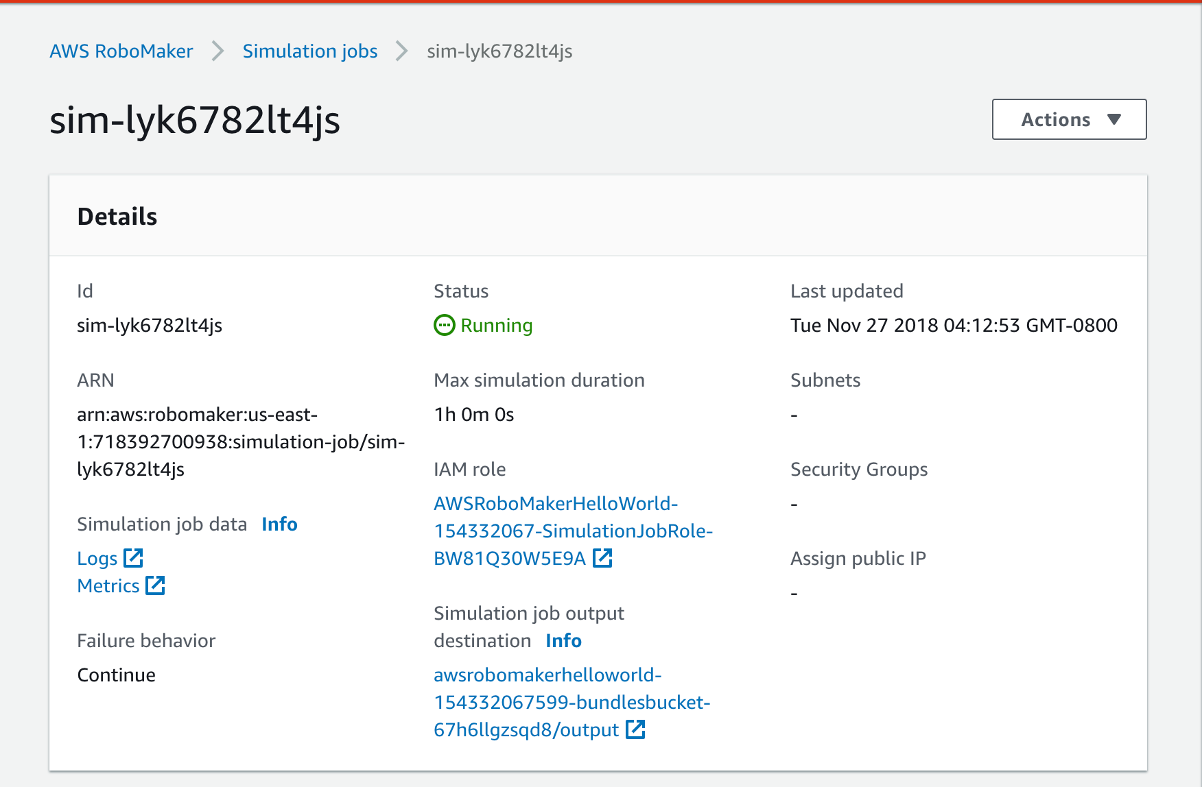Open the Actions dropdown menu
1202x787 pixels.
point(1069,119)
